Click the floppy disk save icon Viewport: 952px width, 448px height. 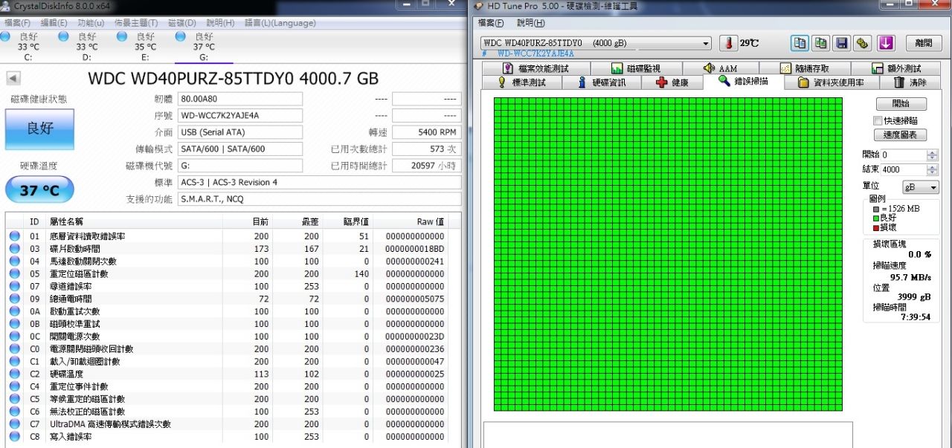click(841, 43)
